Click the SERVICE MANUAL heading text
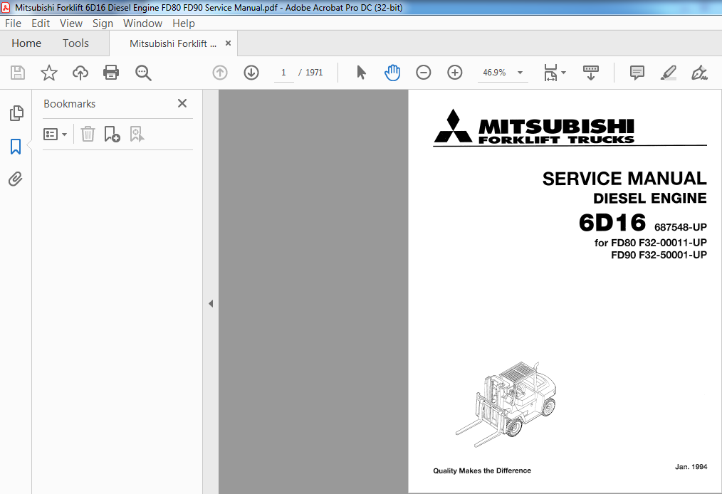722x494 pixels. [x=624, y=179]
